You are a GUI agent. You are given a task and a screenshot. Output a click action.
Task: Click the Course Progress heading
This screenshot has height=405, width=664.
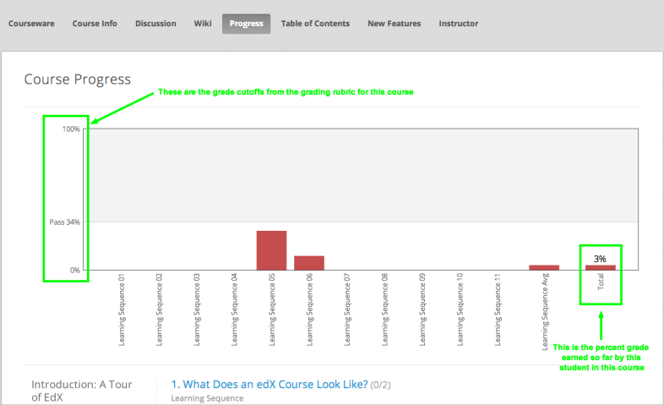coord(78,79)
